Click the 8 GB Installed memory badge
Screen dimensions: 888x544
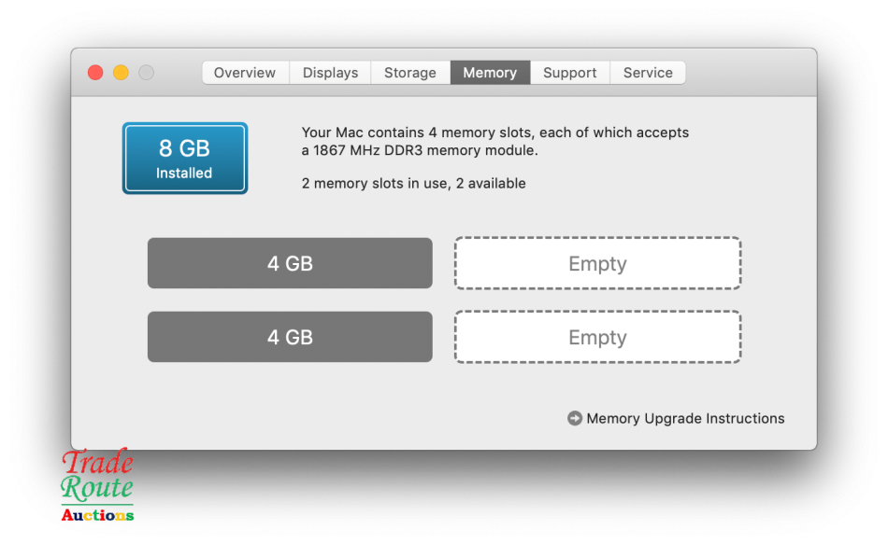pos(185,159)
